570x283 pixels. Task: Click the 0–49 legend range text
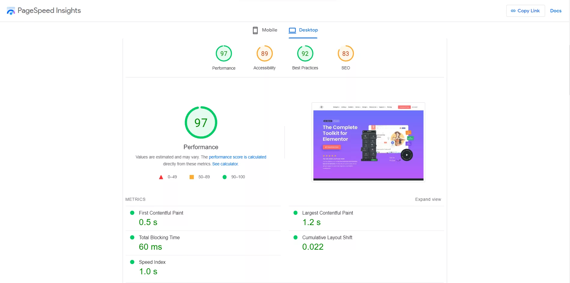(172, 177)
